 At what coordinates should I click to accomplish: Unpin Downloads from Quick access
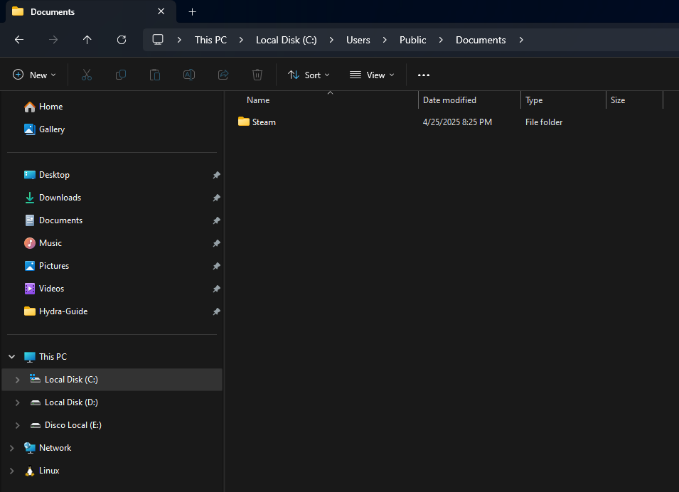[x=217, y=197]
